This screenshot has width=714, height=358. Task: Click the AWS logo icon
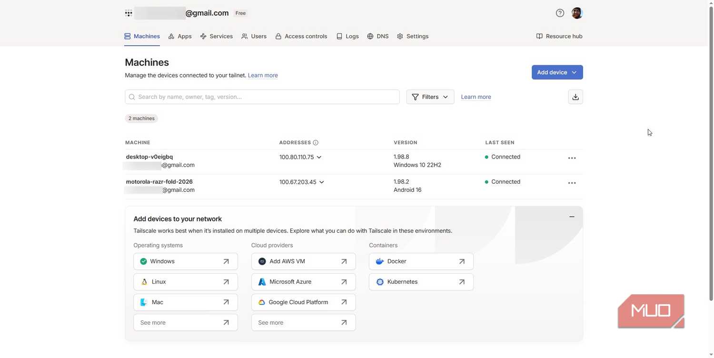[x=262, y=261]
